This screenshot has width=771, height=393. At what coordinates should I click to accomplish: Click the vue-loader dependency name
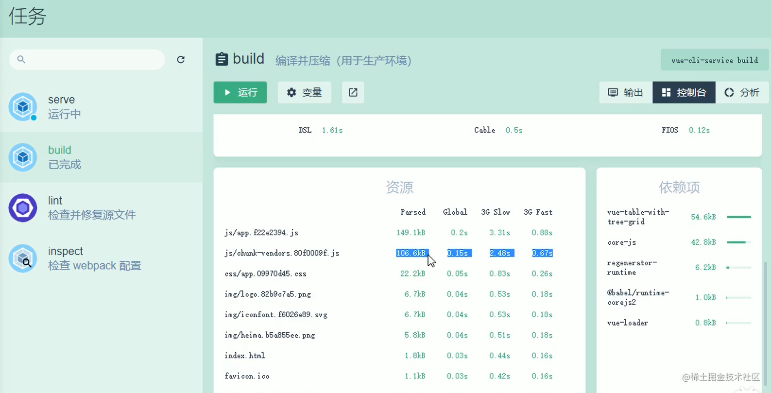(x=628, y=323)
